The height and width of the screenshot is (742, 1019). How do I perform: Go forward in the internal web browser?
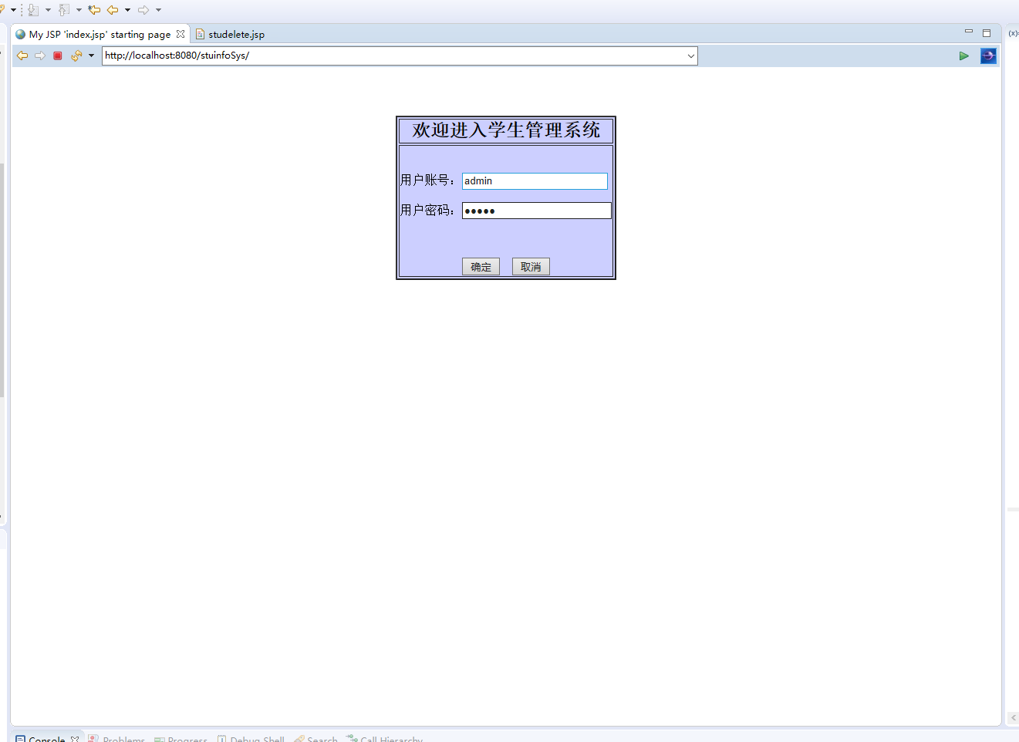coord(40,56)
